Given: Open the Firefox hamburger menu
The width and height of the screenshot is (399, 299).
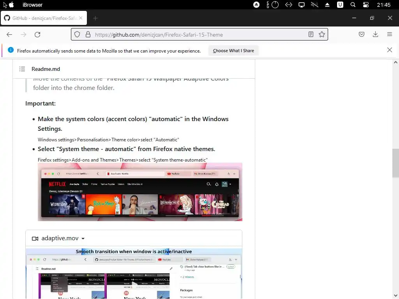Looking at the screenshot, I should 390,34.
